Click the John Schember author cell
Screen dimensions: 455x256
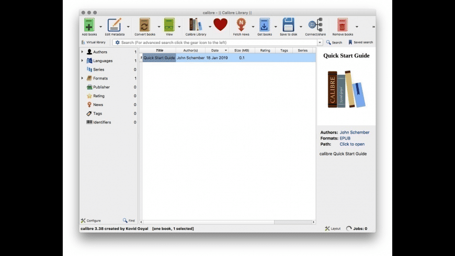tap(191, 57)
